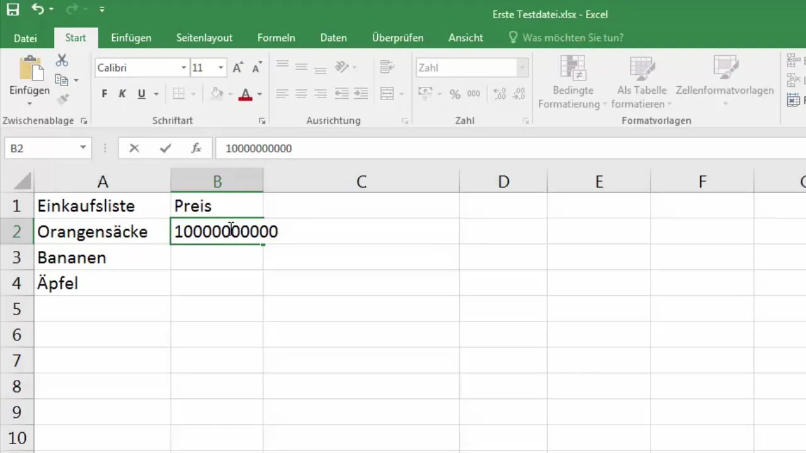Open the Formeln ribbon tab
Screen dimensions: 806x453
276,38
